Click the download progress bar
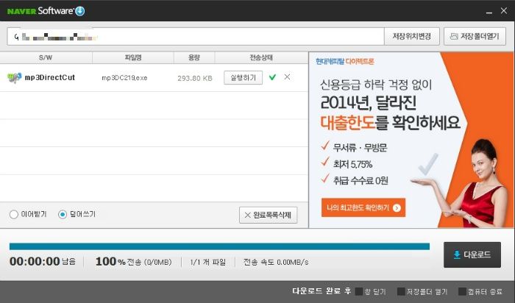 point(219,246)
